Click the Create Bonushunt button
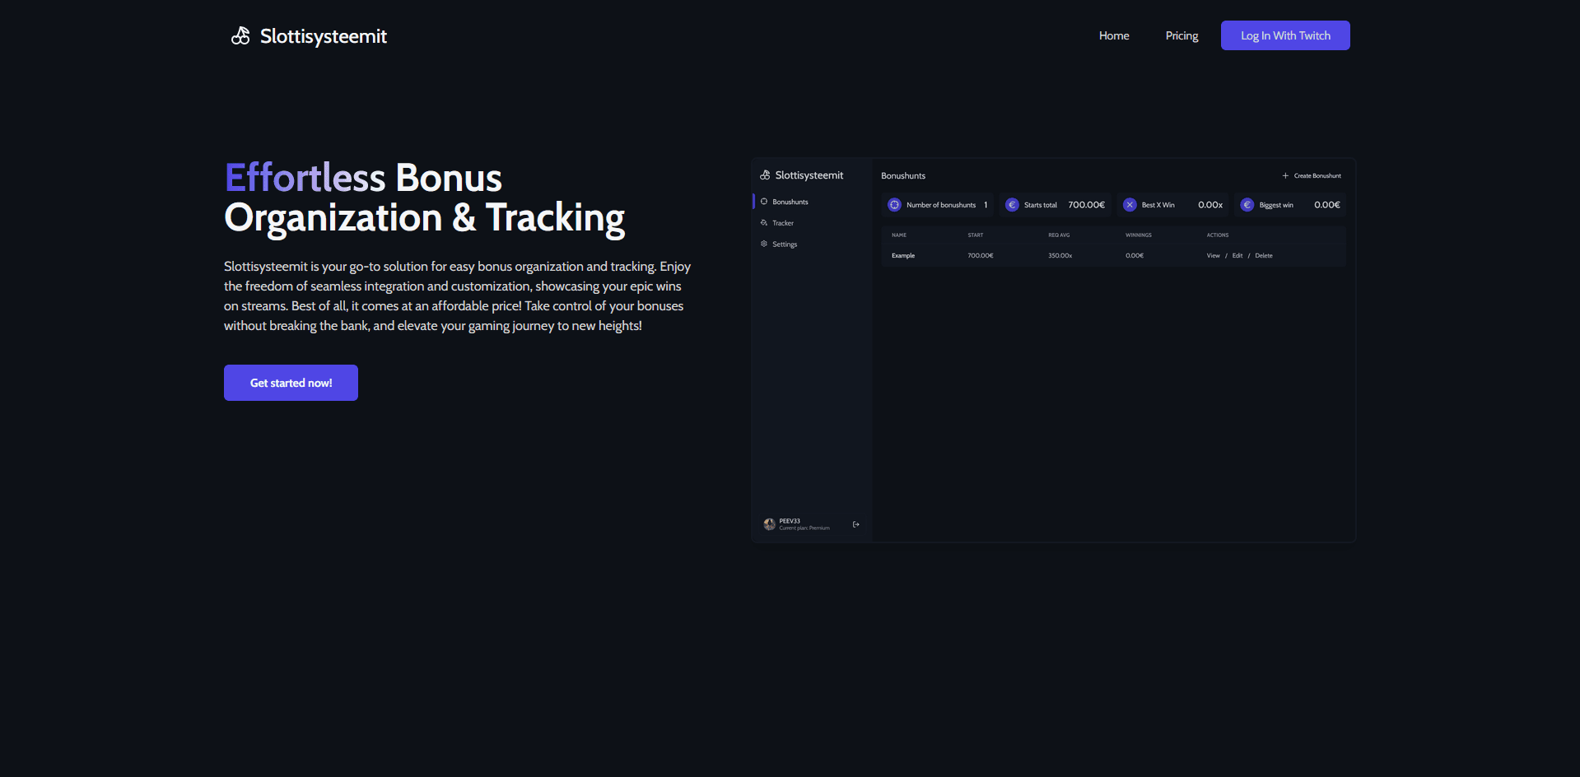Viewport: 1580px width, 777px height. [1312, 175]
